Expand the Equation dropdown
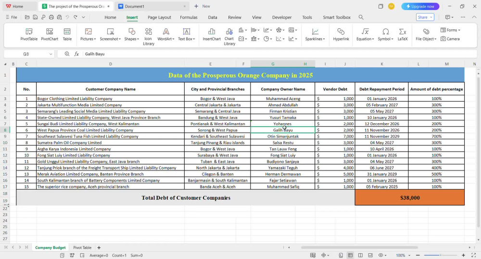 pos(365,34)
